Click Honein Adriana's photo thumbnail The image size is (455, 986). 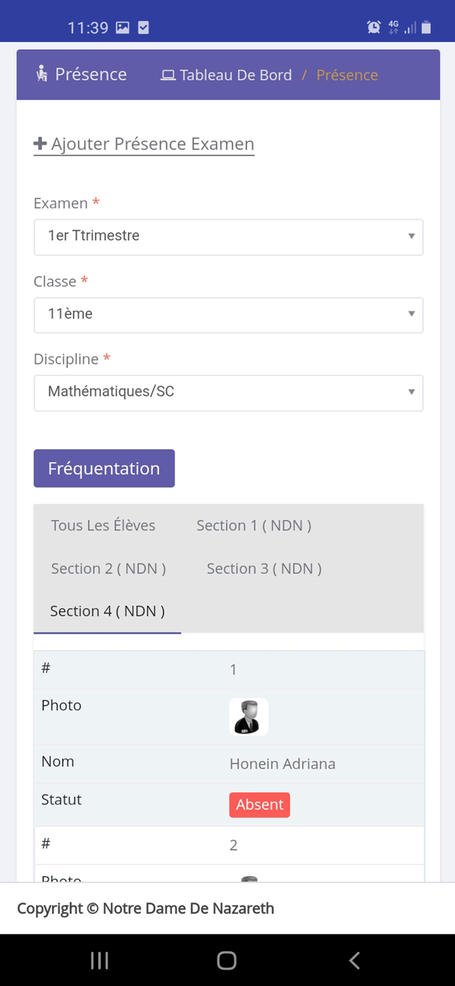[248, 716]
